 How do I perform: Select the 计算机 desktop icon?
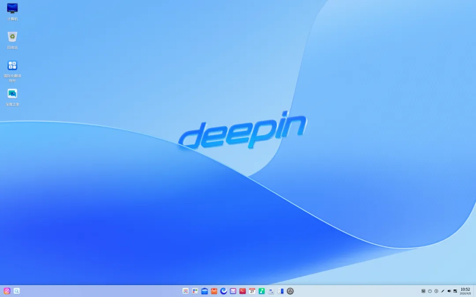click(x=12, y=11)
